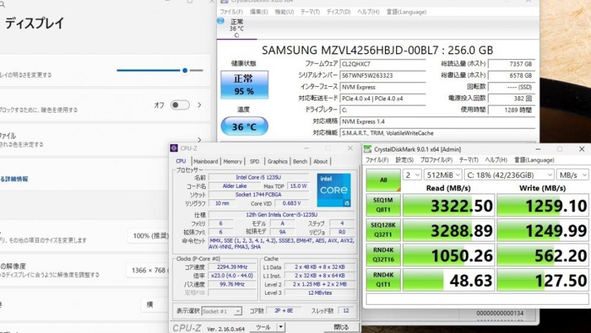Click the blue health status circle icon
Screen dimensions: 591x333
221,21
